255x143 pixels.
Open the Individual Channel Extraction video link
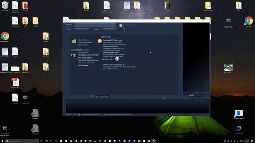click(86, 59)
